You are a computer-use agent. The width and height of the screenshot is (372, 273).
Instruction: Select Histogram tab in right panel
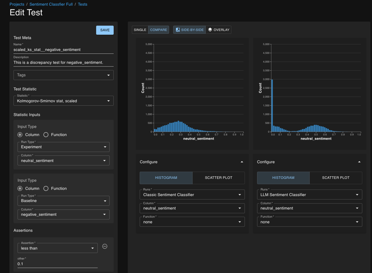tap(283, 178)
